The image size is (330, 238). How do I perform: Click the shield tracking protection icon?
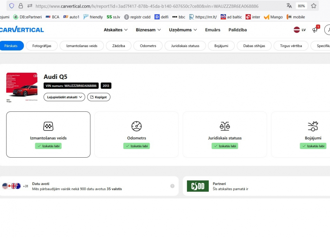[12, 6]
